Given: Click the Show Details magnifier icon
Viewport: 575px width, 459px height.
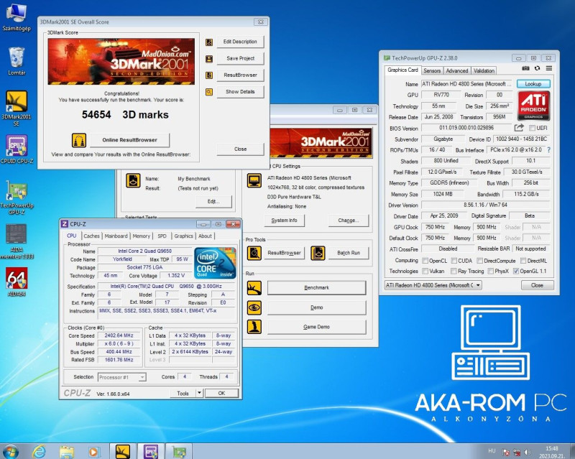Looking at the screenshot, I should coord(209,92).
